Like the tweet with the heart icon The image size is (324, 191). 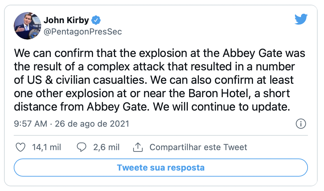(21, 147)
